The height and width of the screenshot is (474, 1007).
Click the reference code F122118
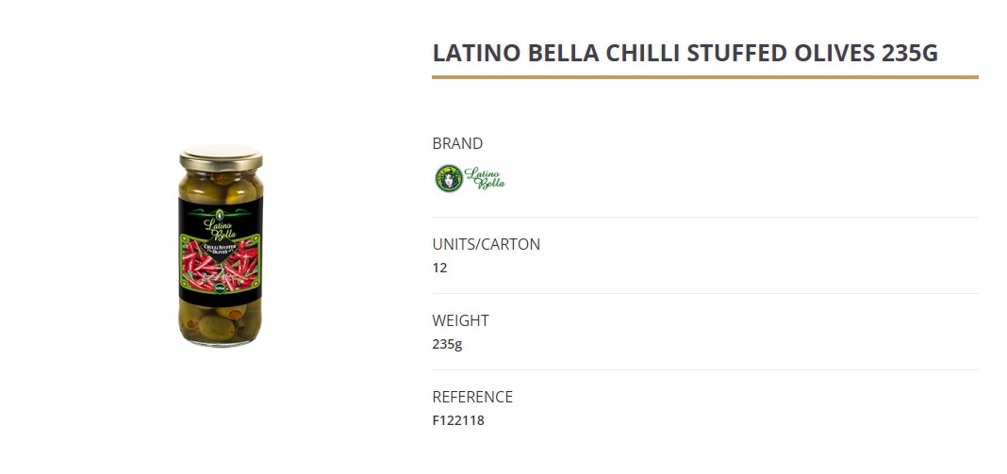[x=458, y=420]
